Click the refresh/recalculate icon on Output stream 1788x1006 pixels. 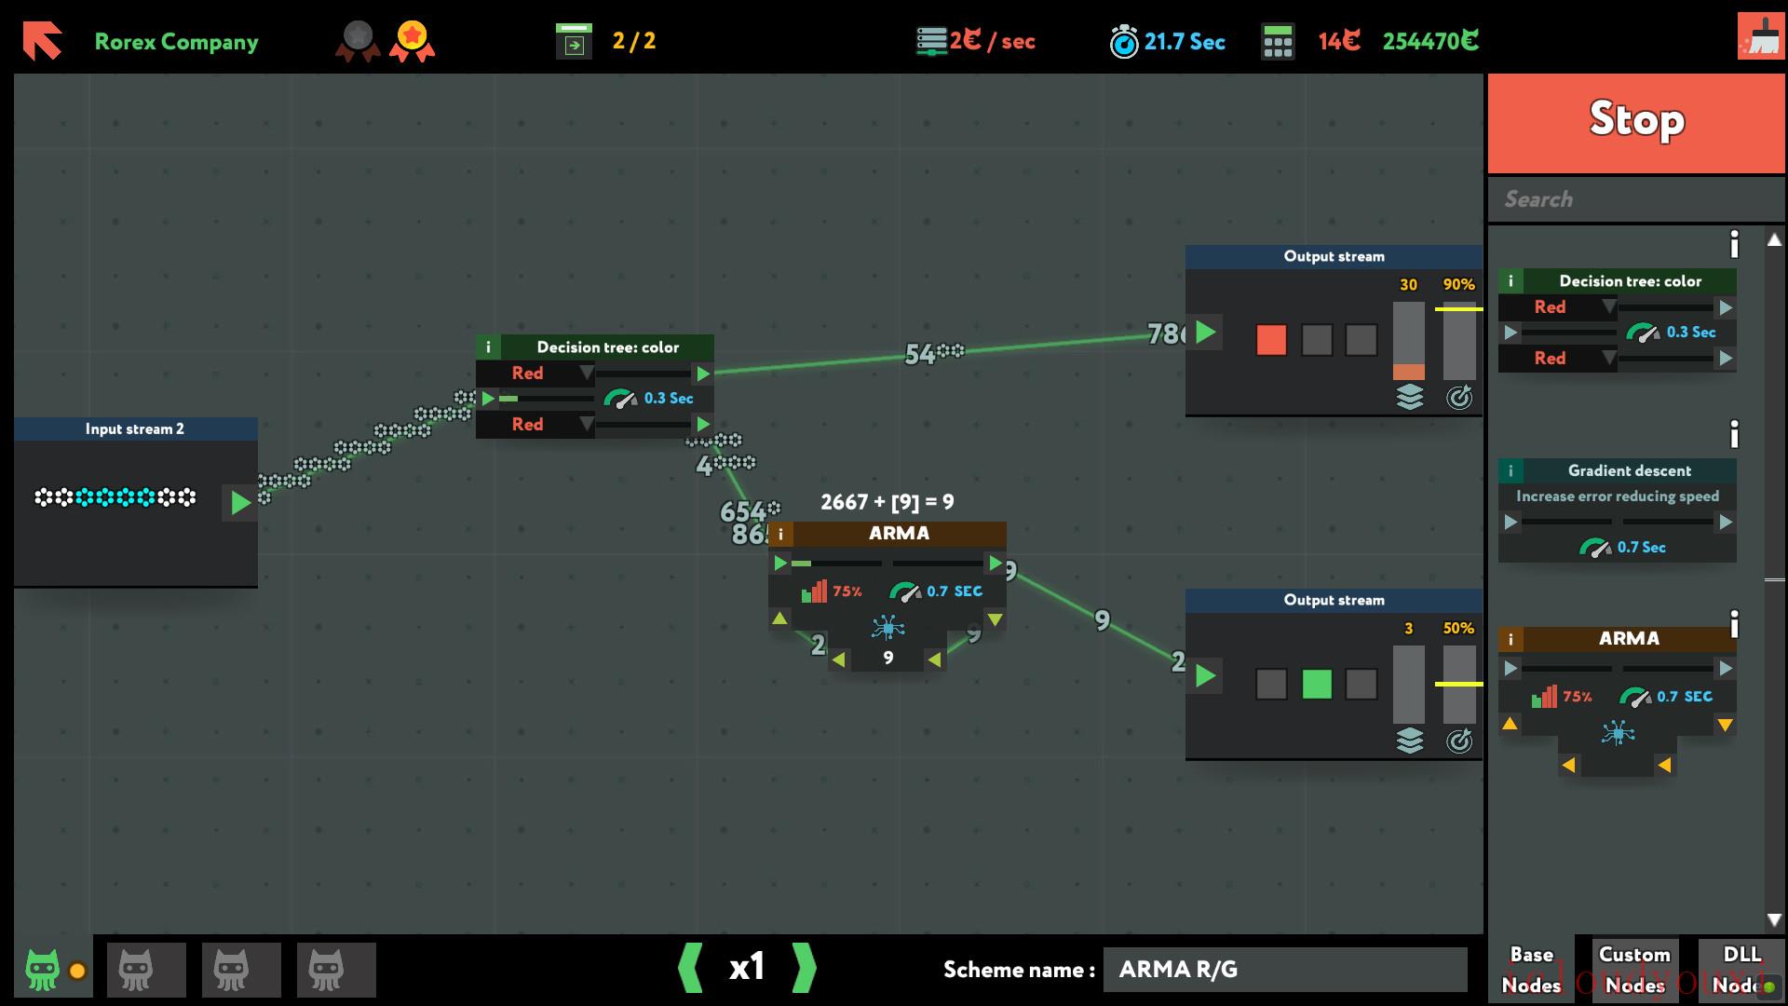tap(1459, 397)
